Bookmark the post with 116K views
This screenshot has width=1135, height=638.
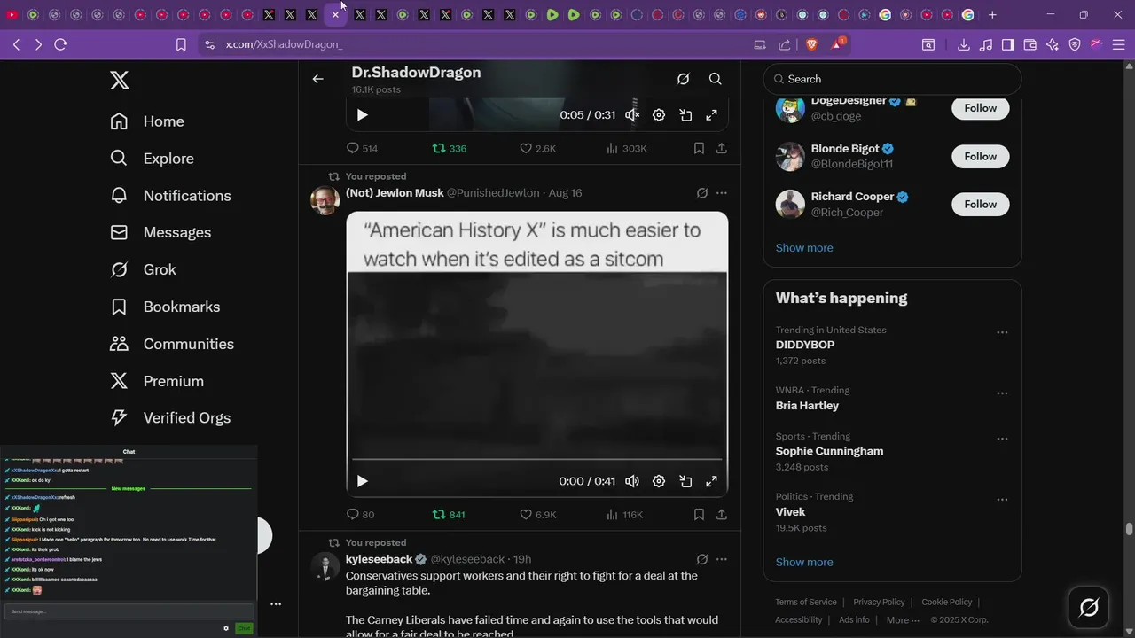(x=699, y=514)
